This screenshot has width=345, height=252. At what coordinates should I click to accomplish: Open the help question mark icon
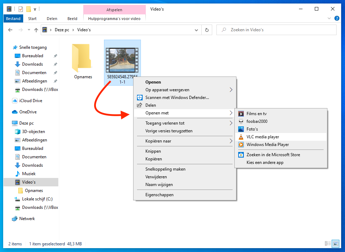(337, 19)
